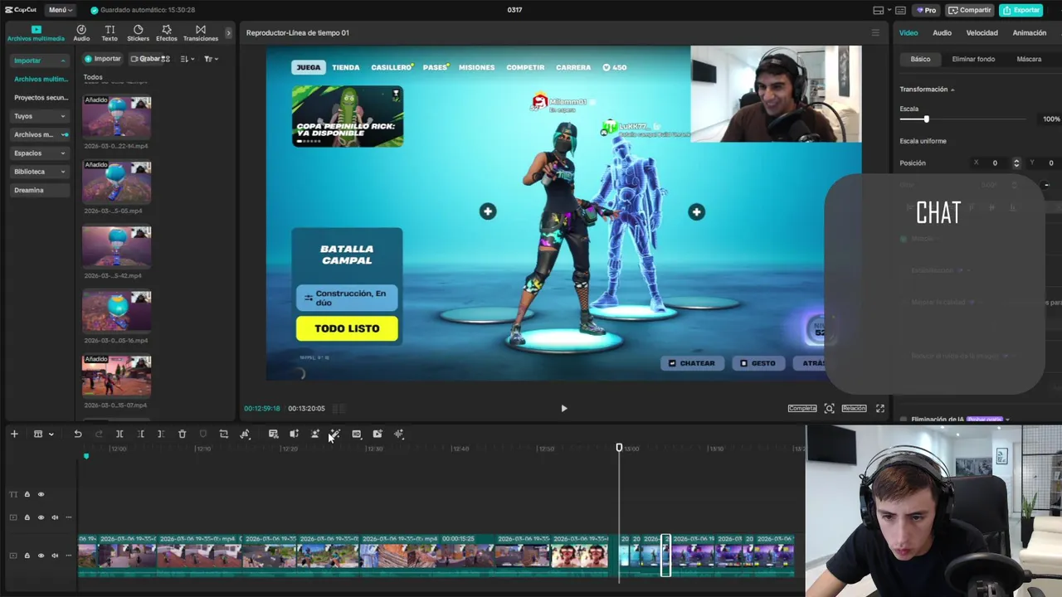Screen dimensions: 1062x597
Task: Select the Máscara sub-tab
Action: 1029,59
